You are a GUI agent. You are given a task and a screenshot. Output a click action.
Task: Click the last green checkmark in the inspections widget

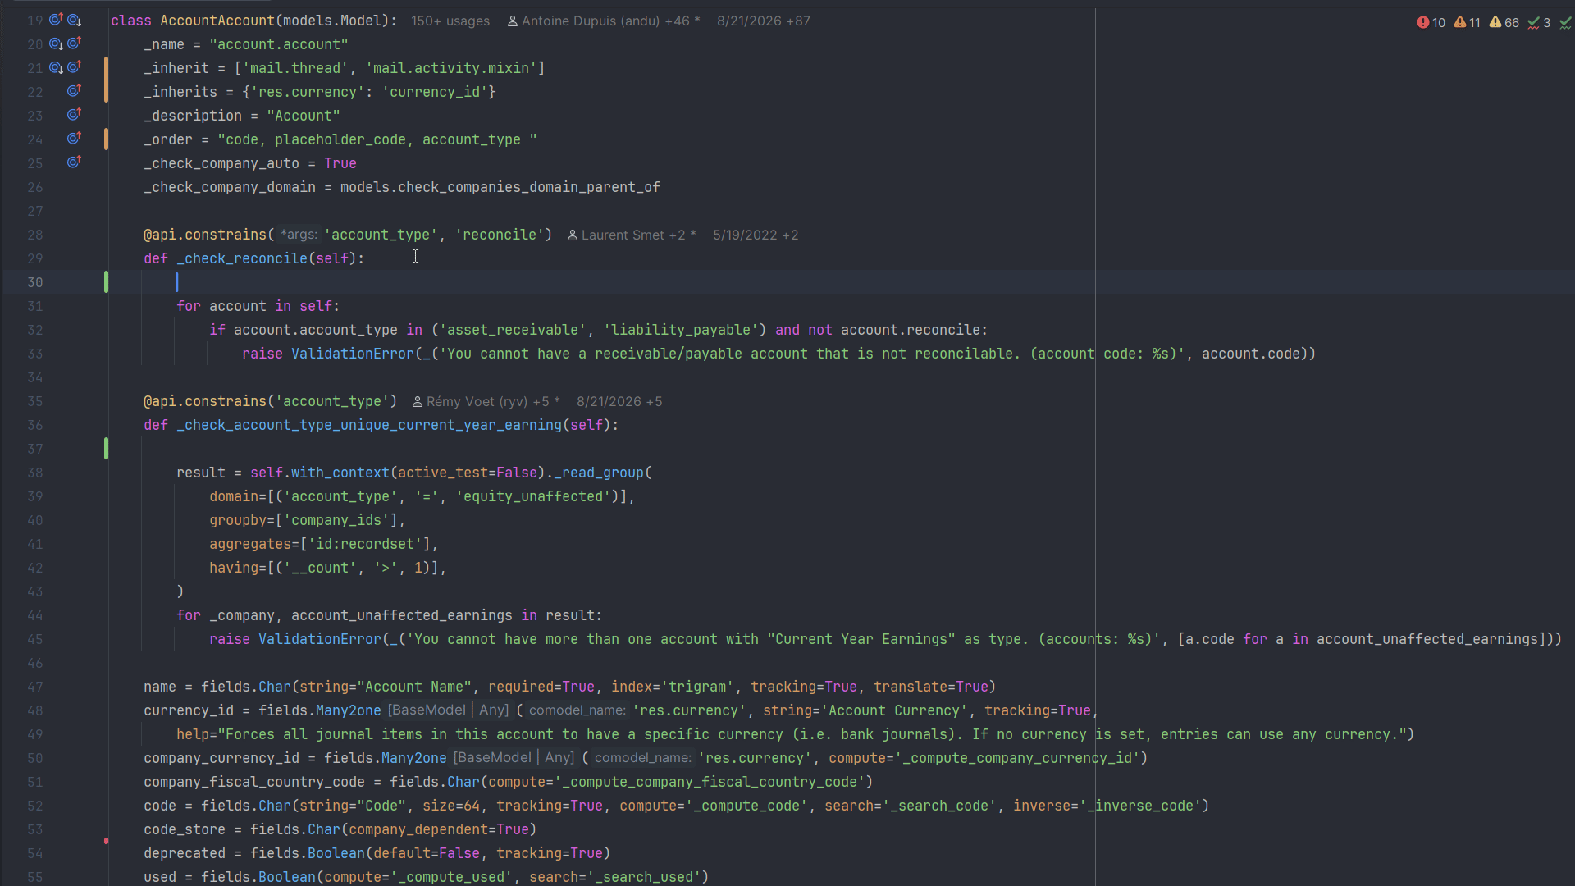(x=1565, y=23)
